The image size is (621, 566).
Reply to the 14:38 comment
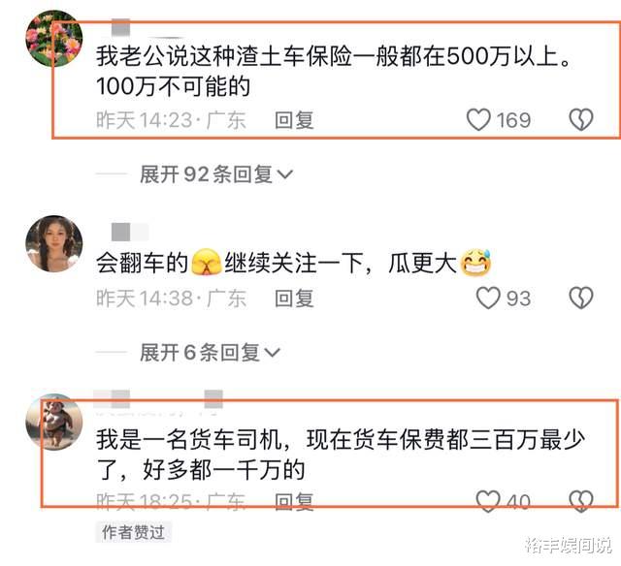(294, 299)
